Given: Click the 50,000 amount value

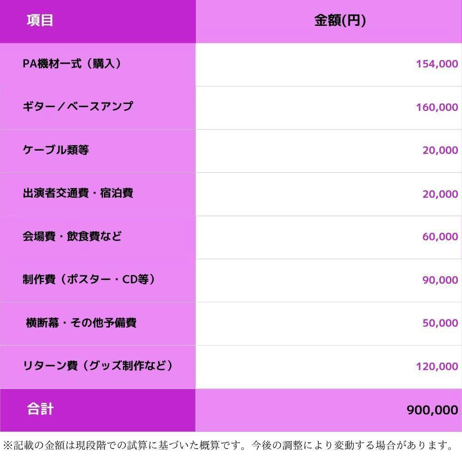Looking at the screenshot, I should pyautogui.click(x=440, y=323).
